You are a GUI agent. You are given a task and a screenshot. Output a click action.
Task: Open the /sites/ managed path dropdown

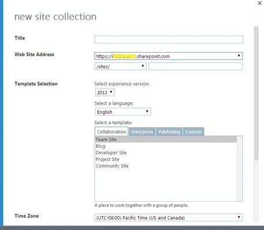tap(120, 66)
